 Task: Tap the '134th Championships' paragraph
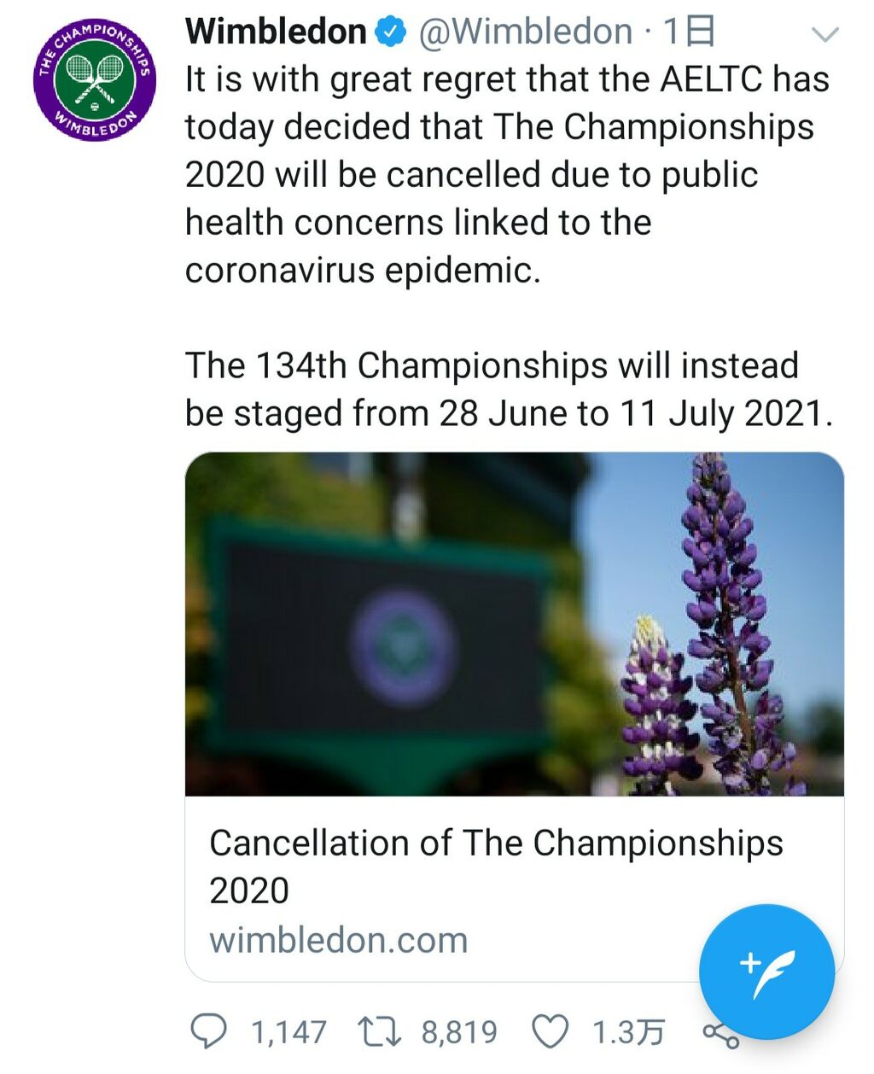pyautogui.click(x=508, y=389)
